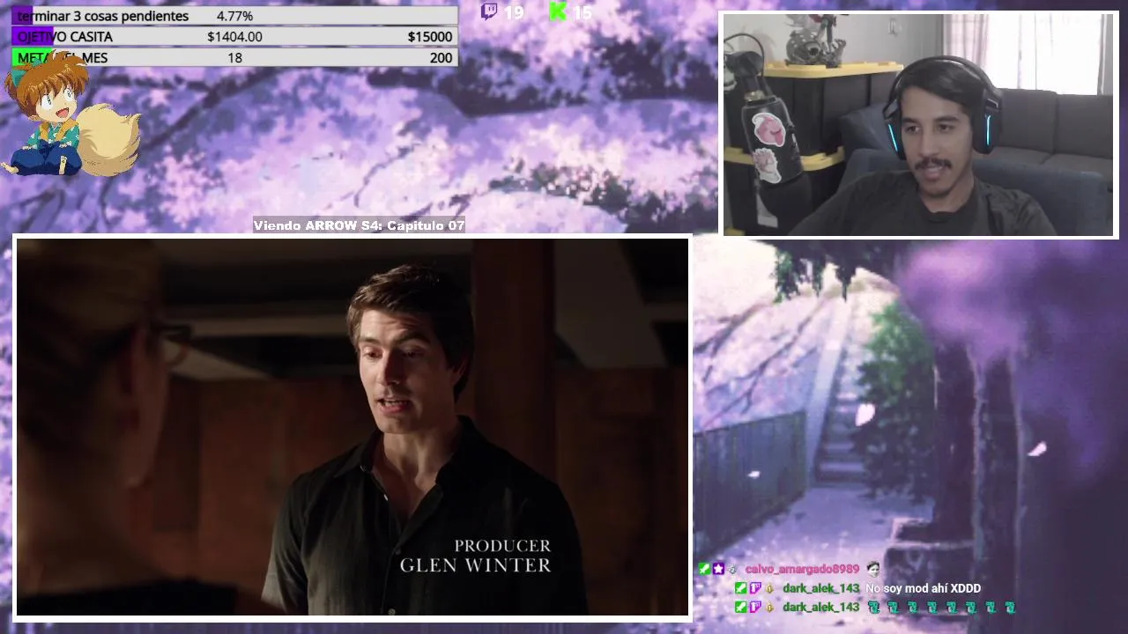Click the 'Viendo ARROW S4: Capitulo 07' label
The width and height of the screenshot is (1128, 634).
[x=359, y=225]
